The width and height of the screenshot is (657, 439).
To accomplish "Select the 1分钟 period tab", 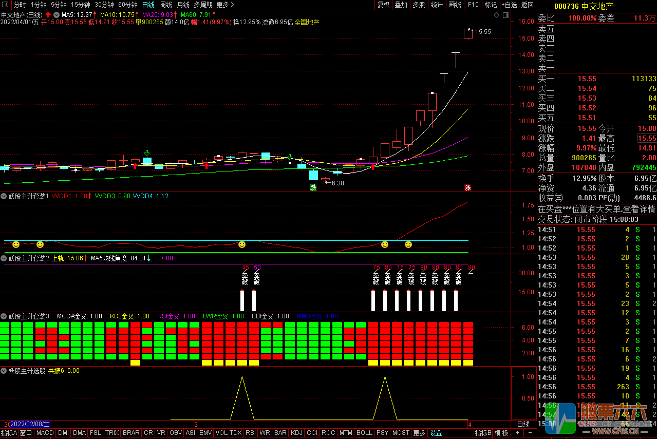I will (x=39, y=5).
